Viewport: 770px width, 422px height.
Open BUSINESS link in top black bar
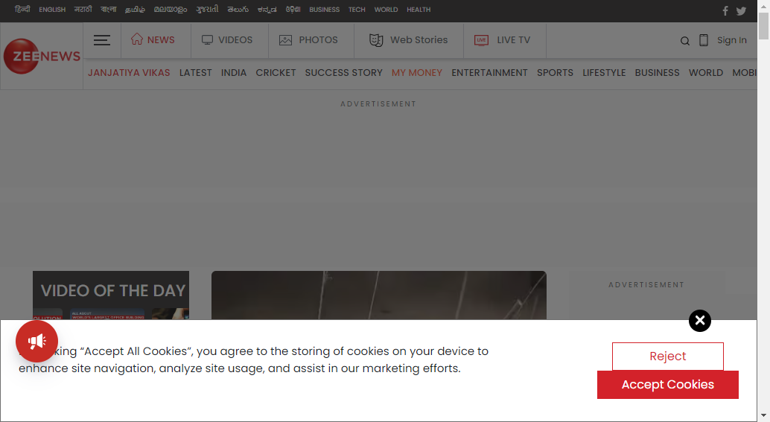[324, 10]
